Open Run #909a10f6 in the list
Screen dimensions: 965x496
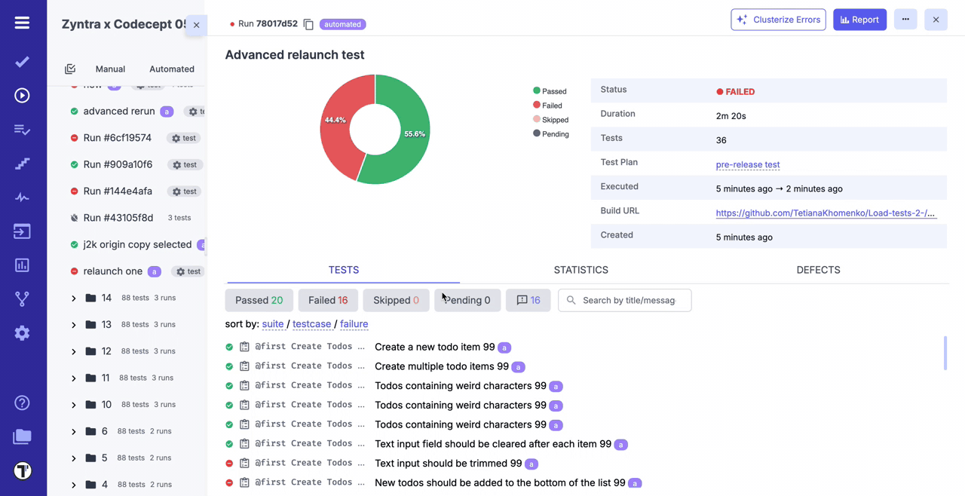[x=118, y=164]
